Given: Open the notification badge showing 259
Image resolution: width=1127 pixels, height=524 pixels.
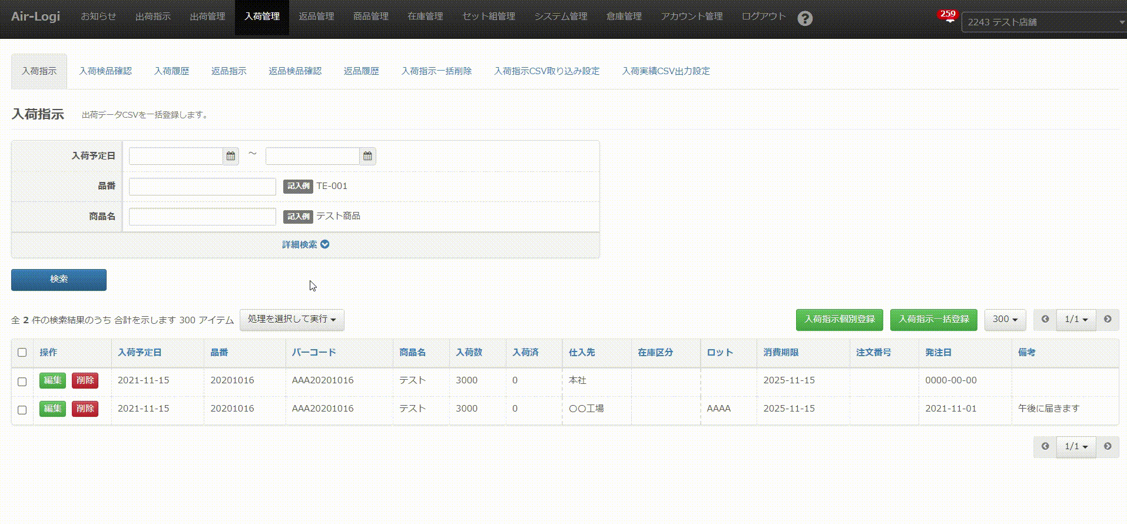Looking at the screenshot, I should [x=947, y=15].
